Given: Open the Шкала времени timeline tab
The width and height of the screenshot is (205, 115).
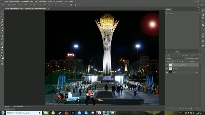Looking at the screenshot, I should click(x=9, y=109).
